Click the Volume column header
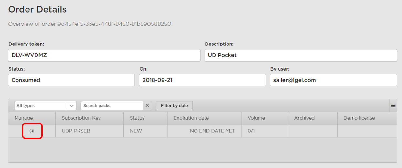Viewport: 402px width, 168px height. click(x=256, y=118)
